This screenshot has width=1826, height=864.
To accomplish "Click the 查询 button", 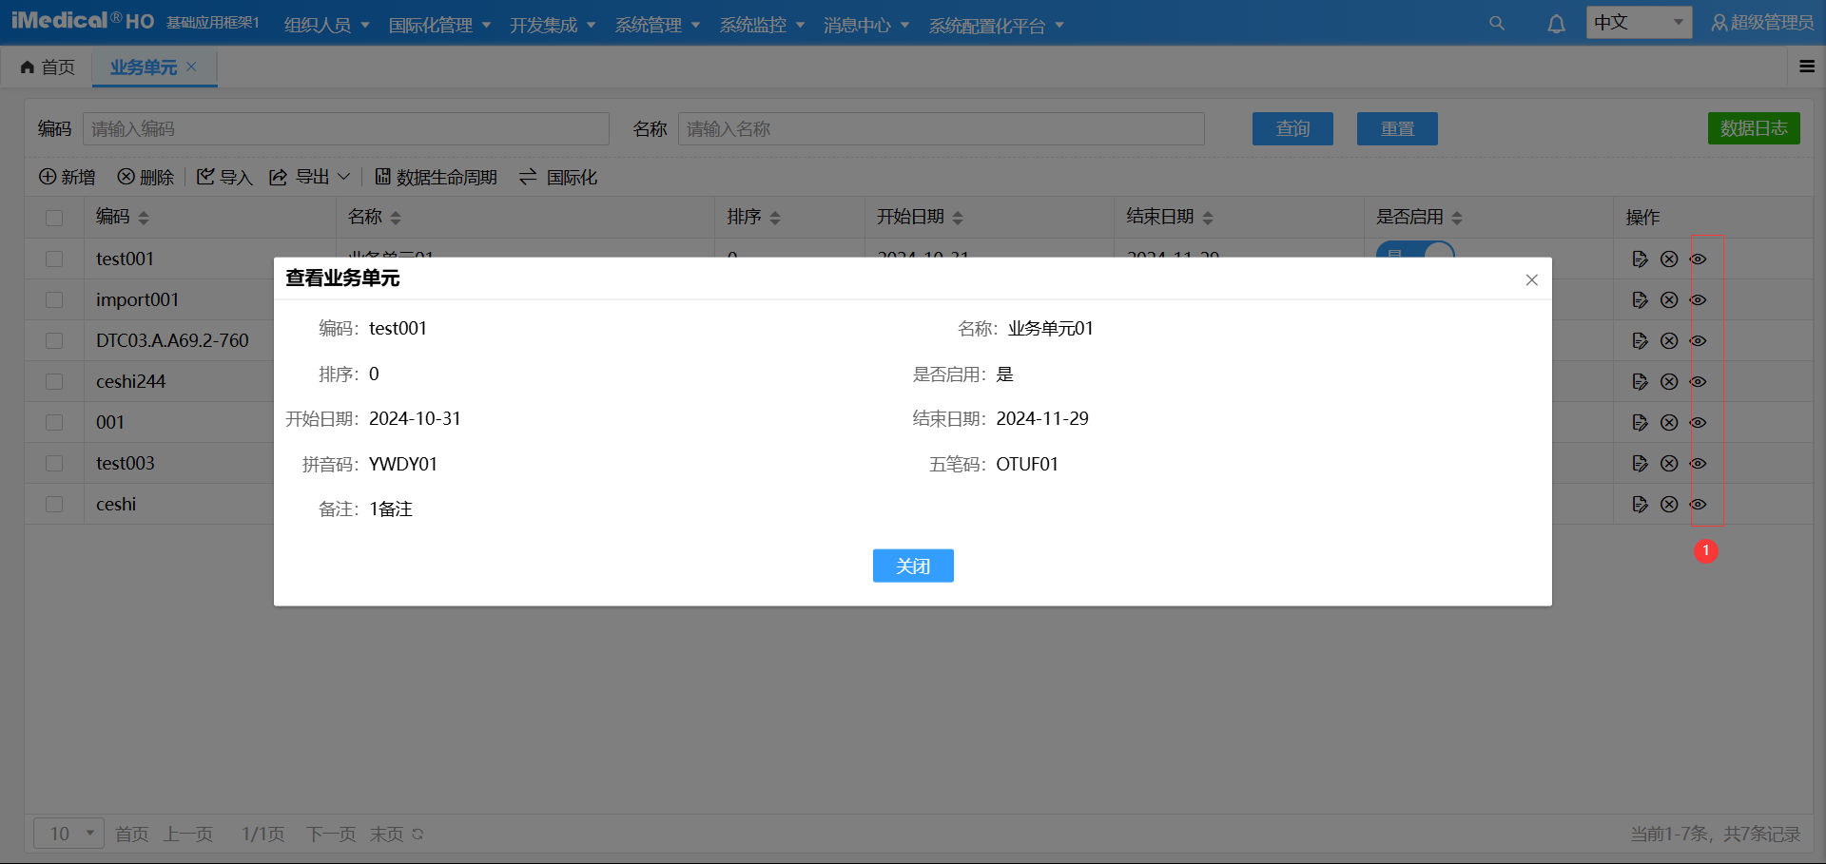I will point(1292,128).
